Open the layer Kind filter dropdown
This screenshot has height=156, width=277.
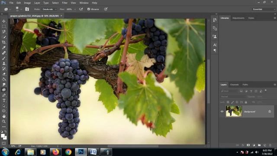pos(229,91)
